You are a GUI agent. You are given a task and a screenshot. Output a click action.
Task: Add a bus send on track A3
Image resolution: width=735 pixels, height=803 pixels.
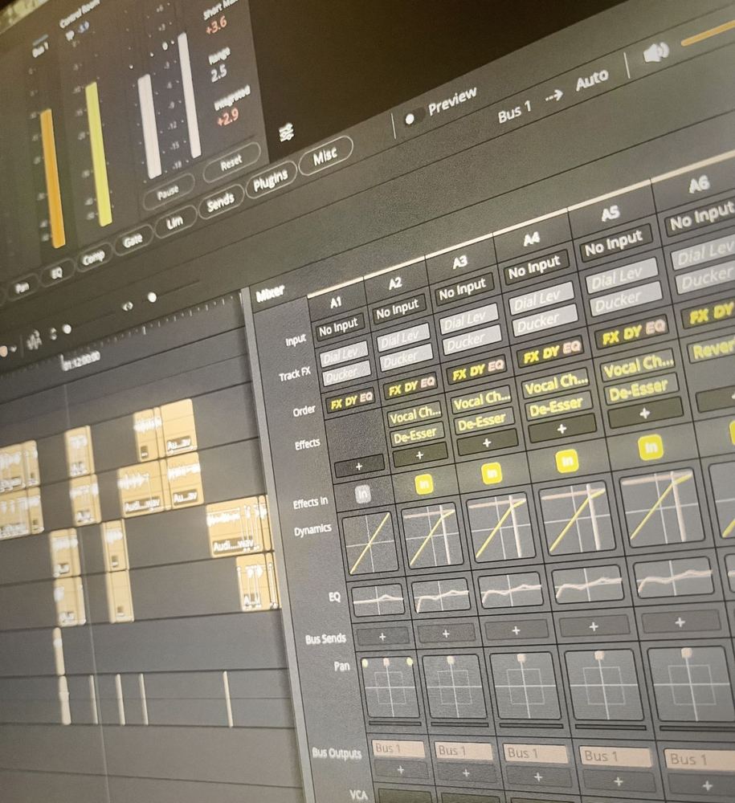tap(517, 630)
